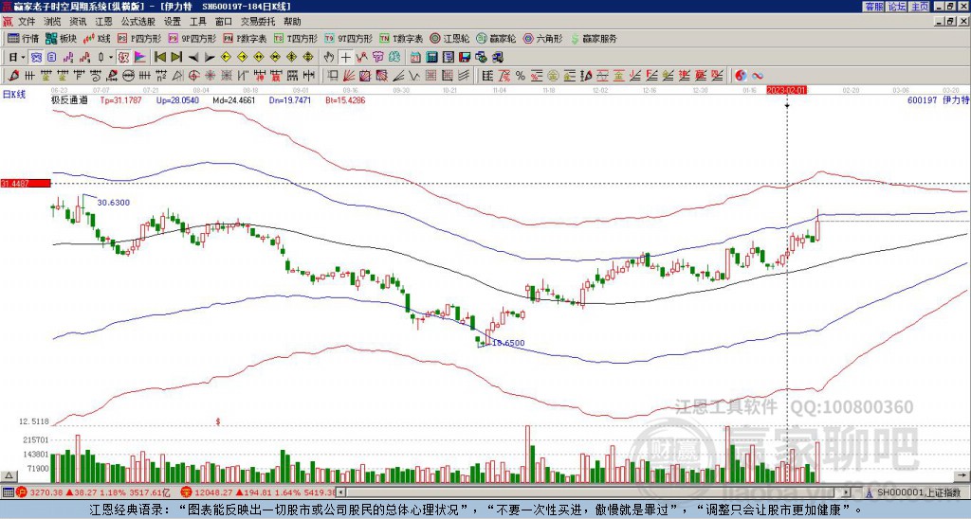Click the 日K线 label
The width and height of the screenshot is (971, 519).
tap(14, 94)
